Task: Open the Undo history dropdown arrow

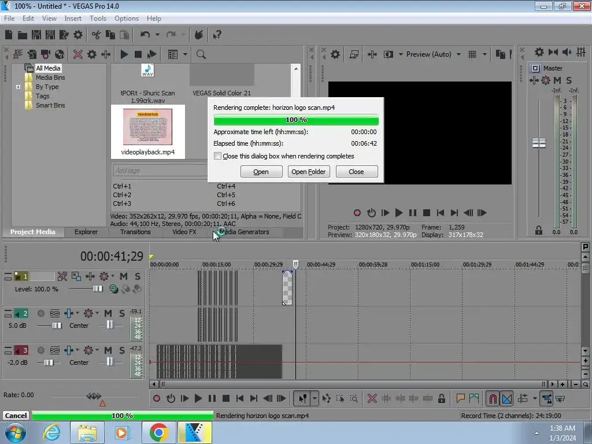Action: 157,35
